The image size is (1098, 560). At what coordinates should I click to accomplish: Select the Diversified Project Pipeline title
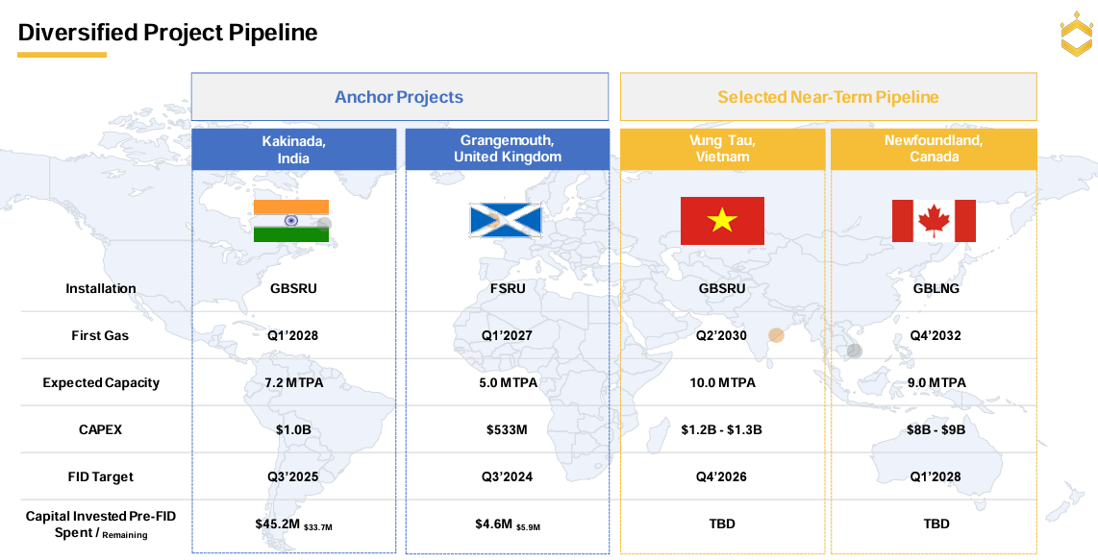(168, 33)
